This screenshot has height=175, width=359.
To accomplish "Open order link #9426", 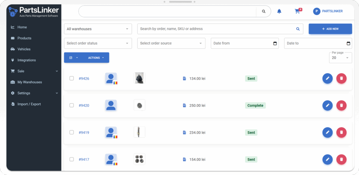I will (84, 79).
